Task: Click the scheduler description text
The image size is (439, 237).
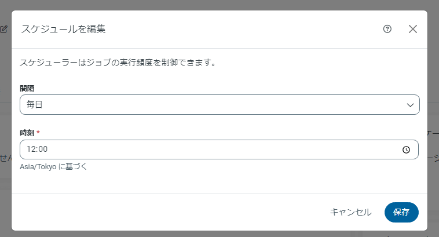Action: (118, 62)
